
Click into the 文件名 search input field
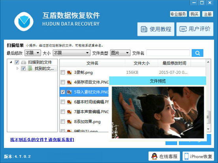click(168, 53)
